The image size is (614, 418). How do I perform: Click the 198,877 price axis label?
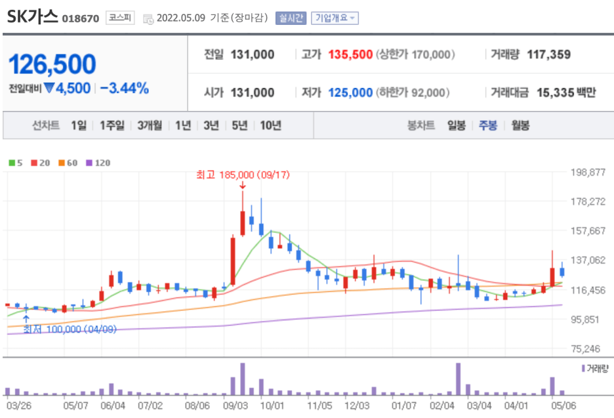coord(588,172)
